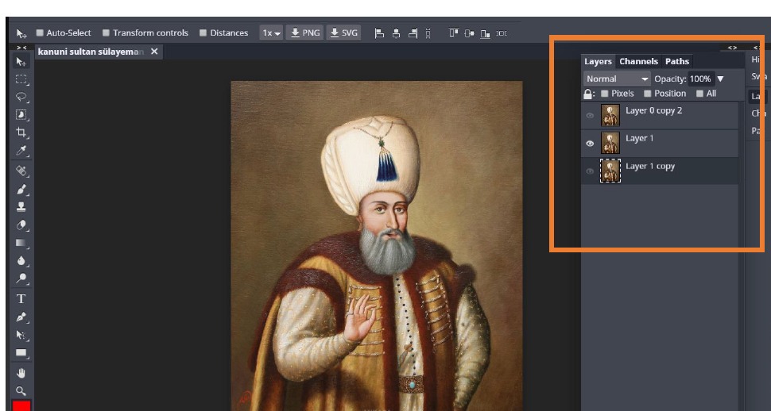Open the Normal blend mode dropdown

(x=617, y=79)
